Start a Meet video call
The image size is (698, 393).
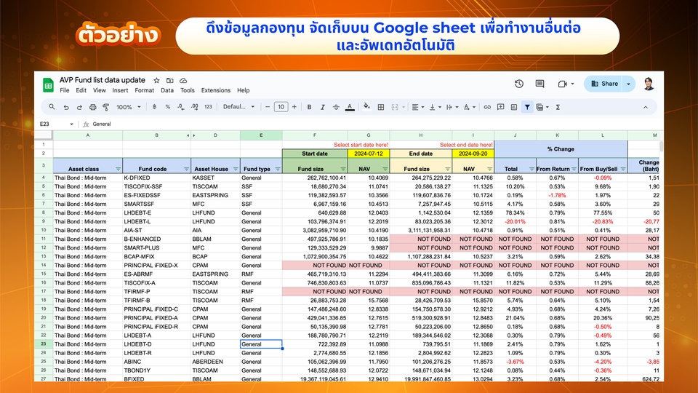click(562, 84)
